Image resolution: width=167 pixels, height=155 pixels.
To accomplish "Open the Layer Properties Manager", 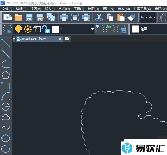I will click(8, 29).
